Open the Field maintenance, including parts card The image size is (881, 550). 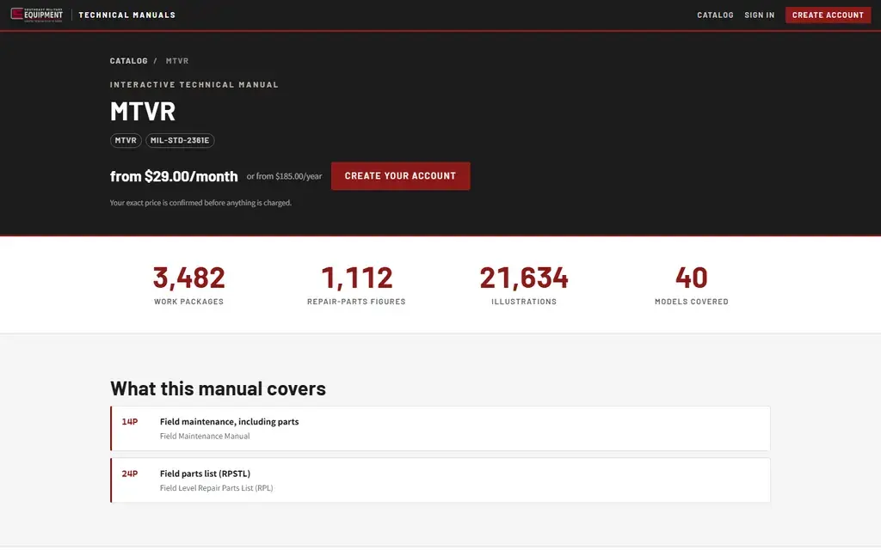(440, 428)
